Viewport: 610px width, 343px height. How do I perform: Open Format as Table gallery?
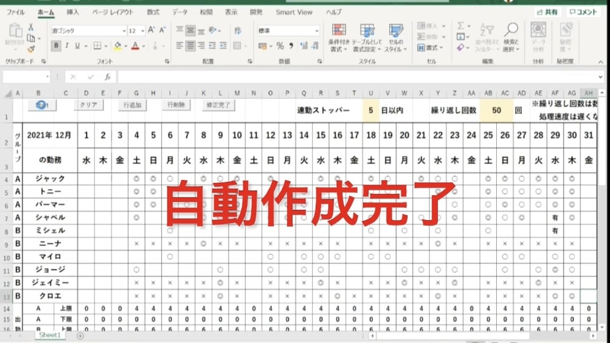(367, 38)
